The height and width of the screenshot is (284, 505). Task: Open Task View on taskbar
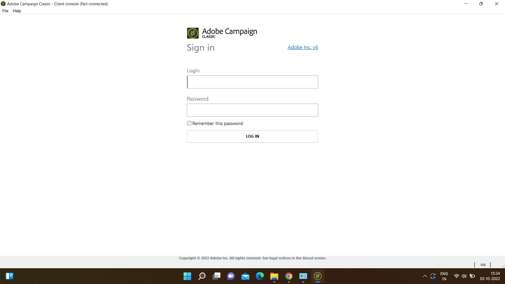pos(216,276)
